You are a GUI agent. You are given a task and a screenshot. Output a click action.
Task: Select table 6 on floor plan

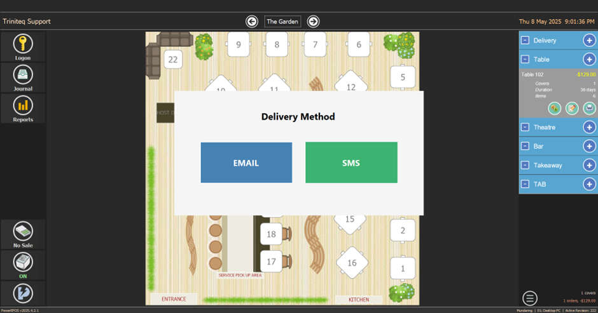(x=359, y=44)
